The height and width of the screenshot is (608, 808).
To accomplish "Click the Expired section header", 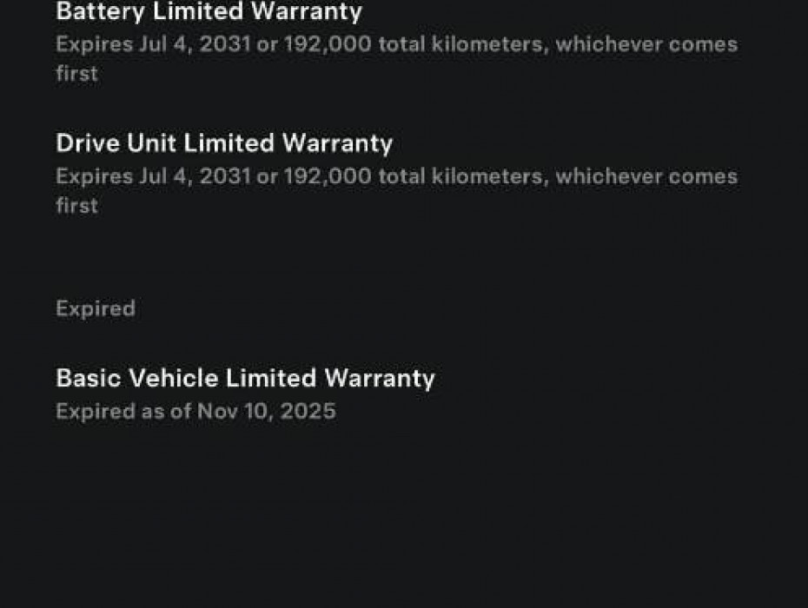I will pyautogui.click(x=96, y=309).
